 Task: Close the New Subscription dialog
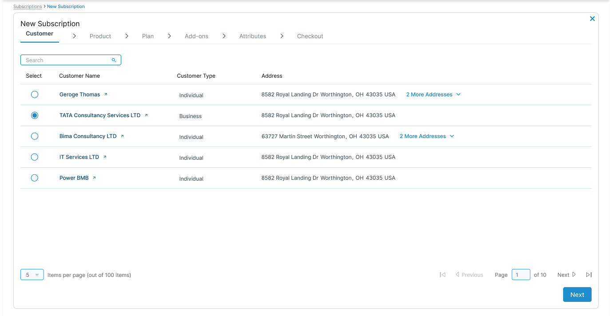[x=592, y=19]
